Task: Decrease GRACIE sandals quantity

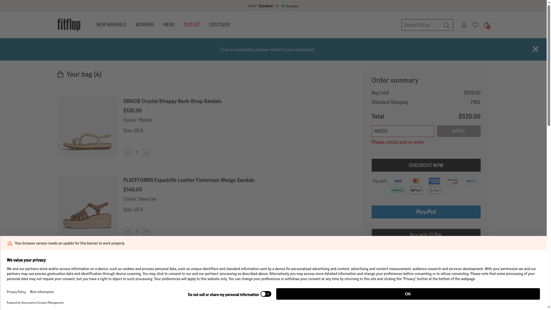Action: 128,153
